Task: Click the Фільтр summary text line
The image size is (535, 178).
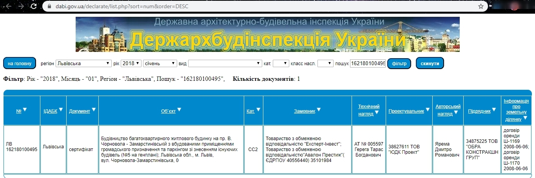Action: [x=114, y=79]
